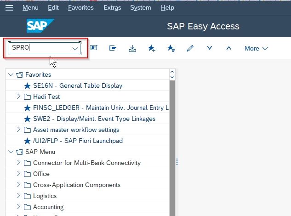Screen dimensions: 291x216
Task: Click star icon beside SWE2
Action: pos(27,119)
